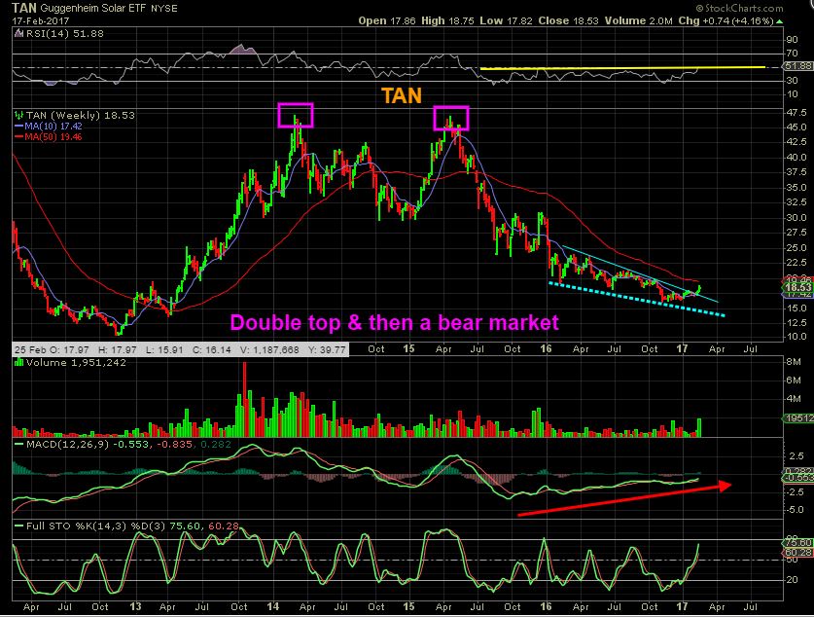Click the 'Close 18.53' header value
Screen dimensions: 814x617
569,21
